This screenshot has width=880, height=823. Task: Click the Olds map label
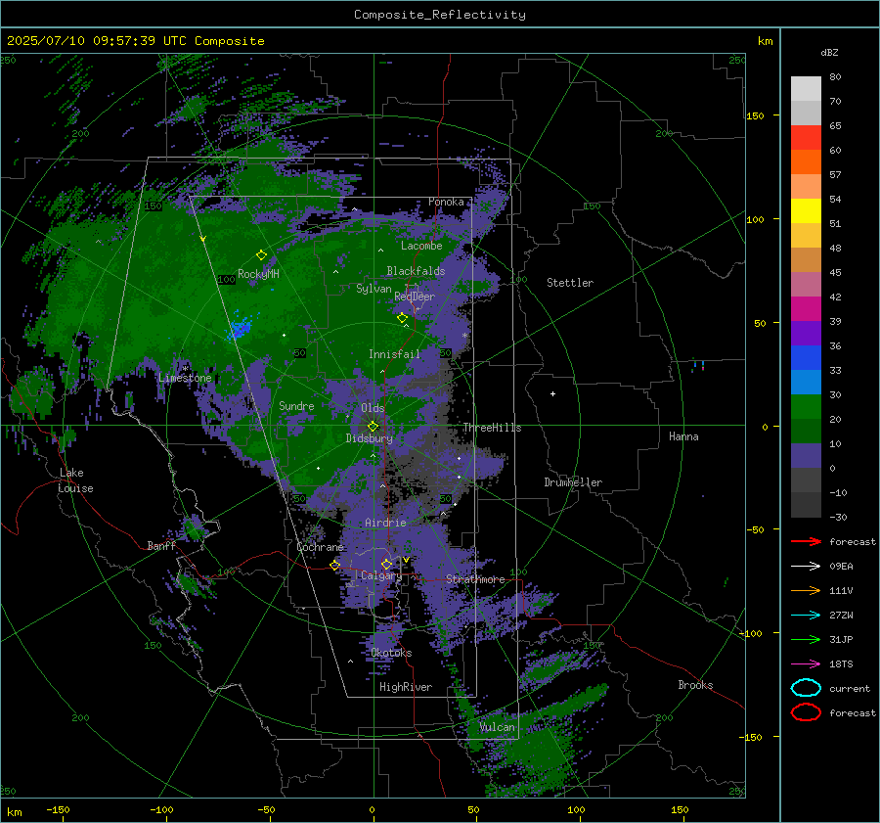(x=373, y=408)
